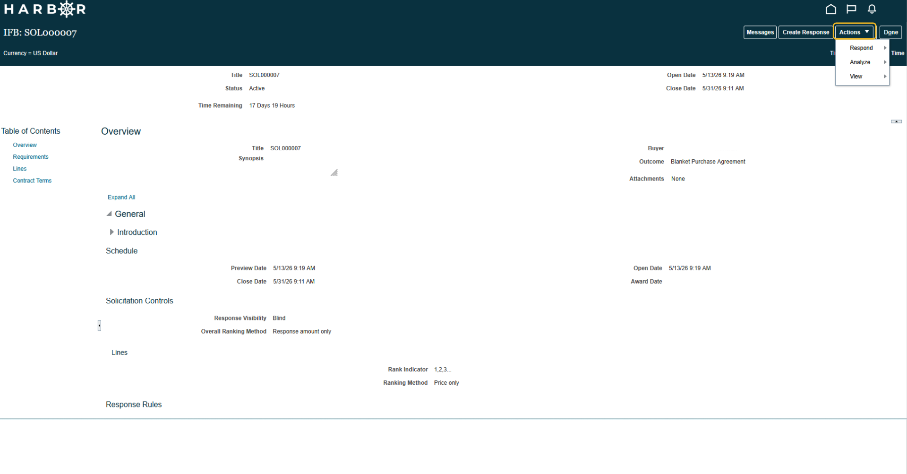Select the Attachments None value
This screenshot has width=907, height=474.
pos(678,179)
